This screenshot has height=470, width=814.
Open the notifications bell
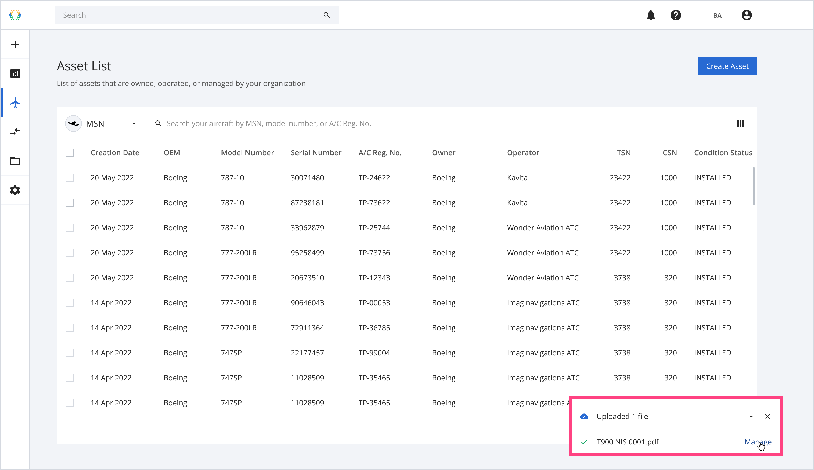click(x=651, y=15)
